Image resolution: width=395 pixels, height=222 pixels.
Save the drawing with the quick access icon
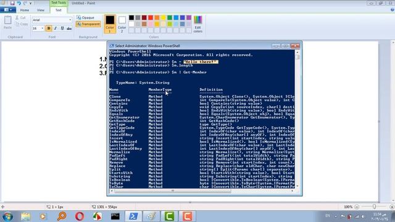(12, 3)
